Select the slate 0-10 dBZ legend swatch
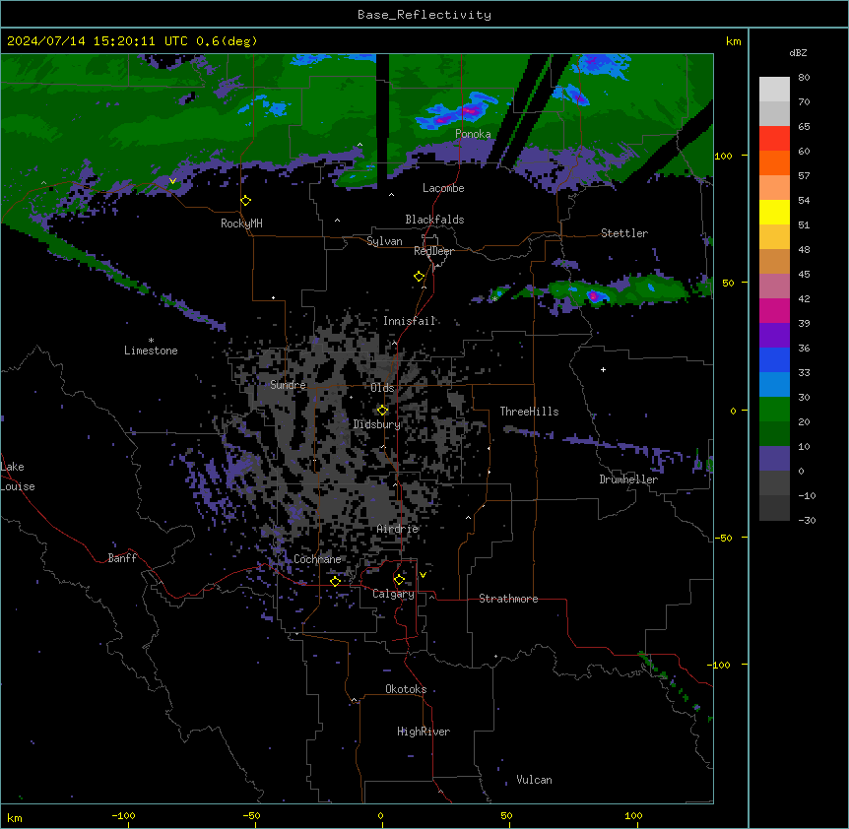 [x=774, y=459]
